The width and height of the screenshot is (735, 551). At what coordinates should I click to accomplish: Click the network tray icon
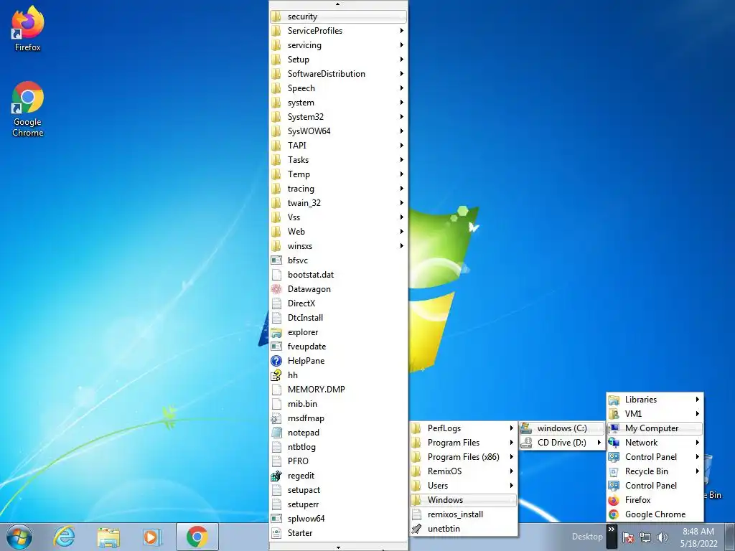[x=645, y=537]
